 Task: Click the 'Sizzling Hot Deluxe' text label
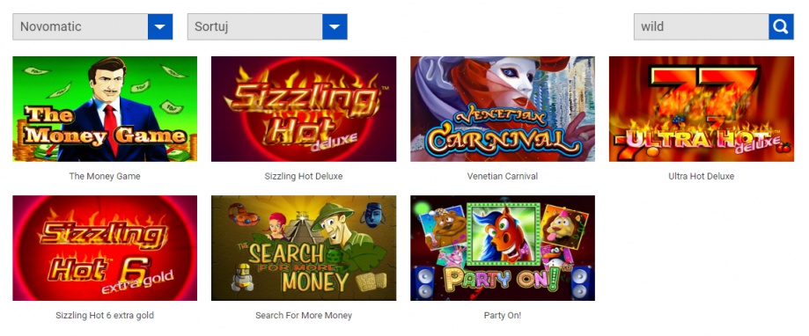[304, 176]
